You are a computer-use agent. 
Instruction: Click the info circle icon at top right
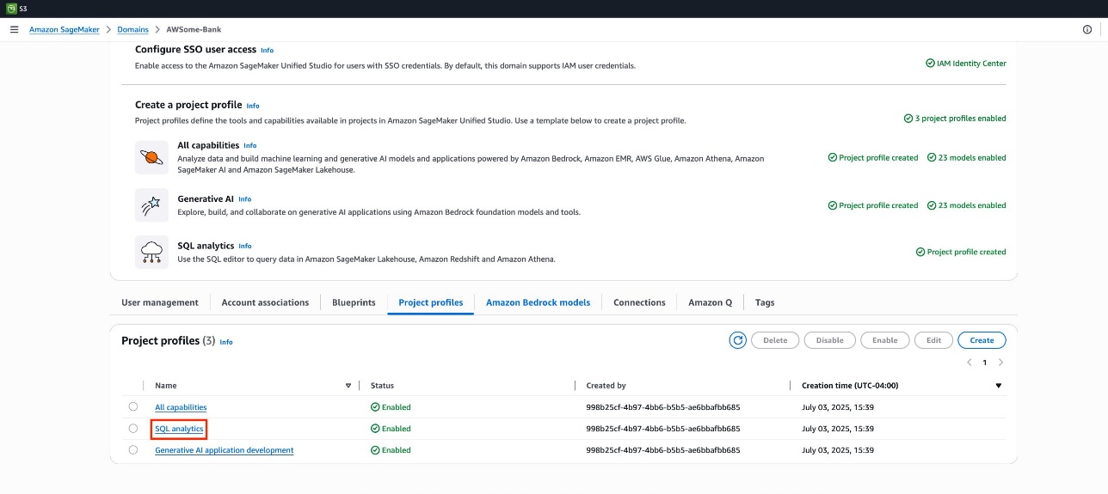click(x=1087, y=29)
